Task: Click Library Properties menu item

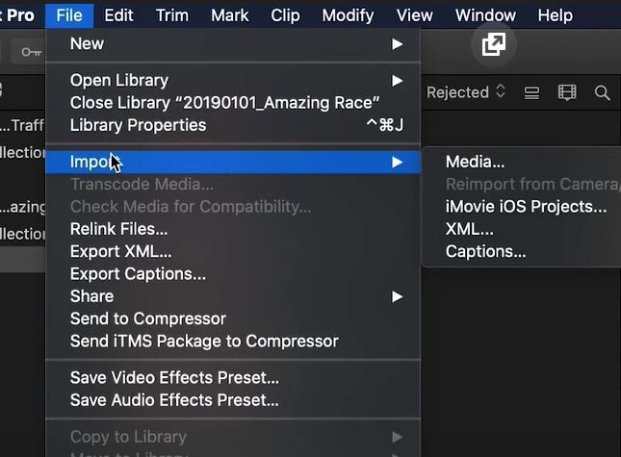Action: [233, 125]
